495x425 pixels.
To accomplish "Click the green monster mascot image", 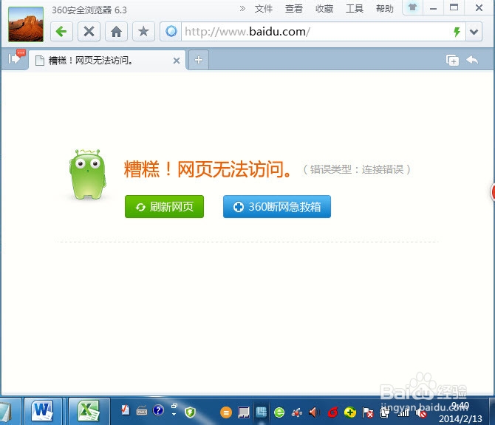I will tap(88, 174).
